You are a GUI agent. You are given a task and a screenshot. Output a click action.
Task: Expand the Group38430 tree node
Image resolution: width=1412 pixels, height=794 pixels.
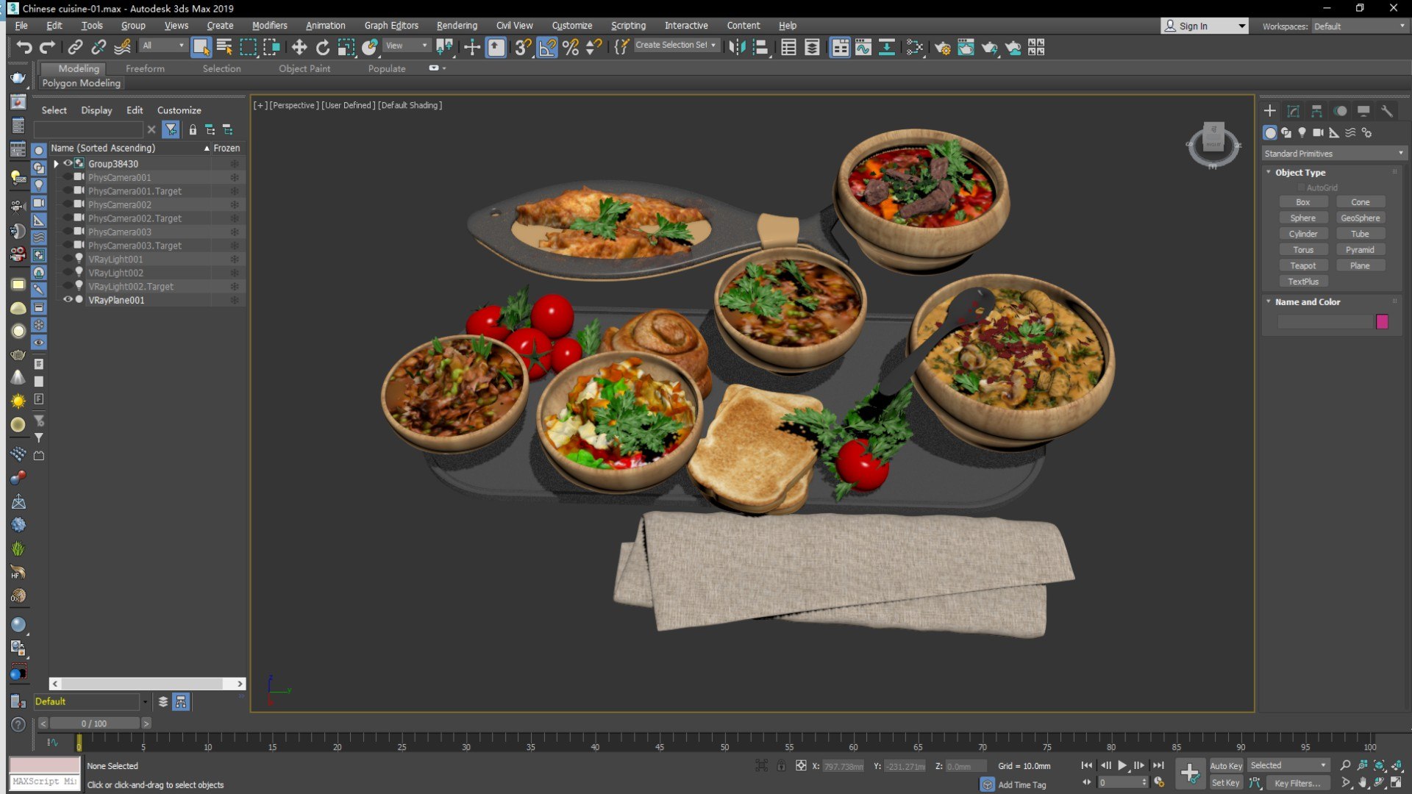click(56, 163)
